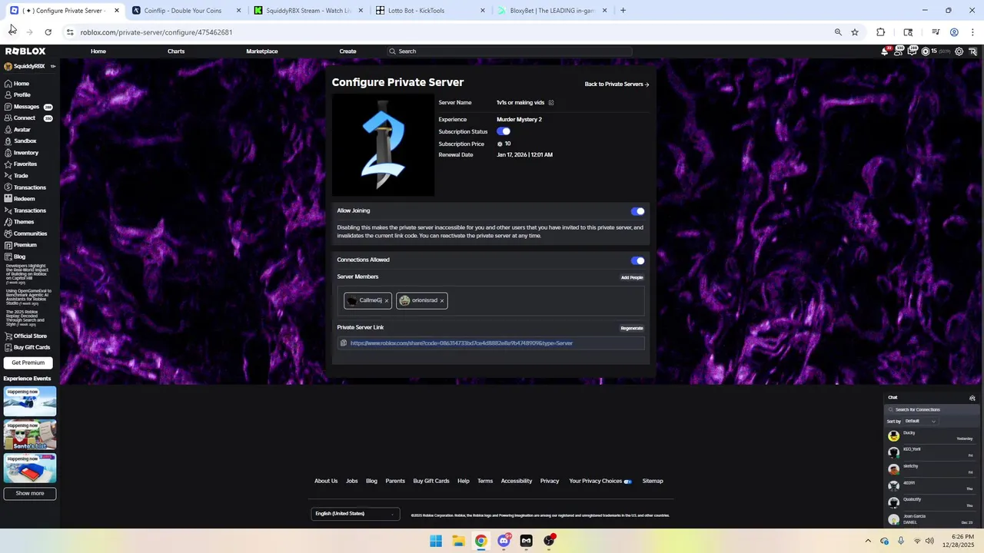The image size is (984, 553).
Task: Click the Murder Mystery 2 server thumbnail
Action: (x=383, y=145)
